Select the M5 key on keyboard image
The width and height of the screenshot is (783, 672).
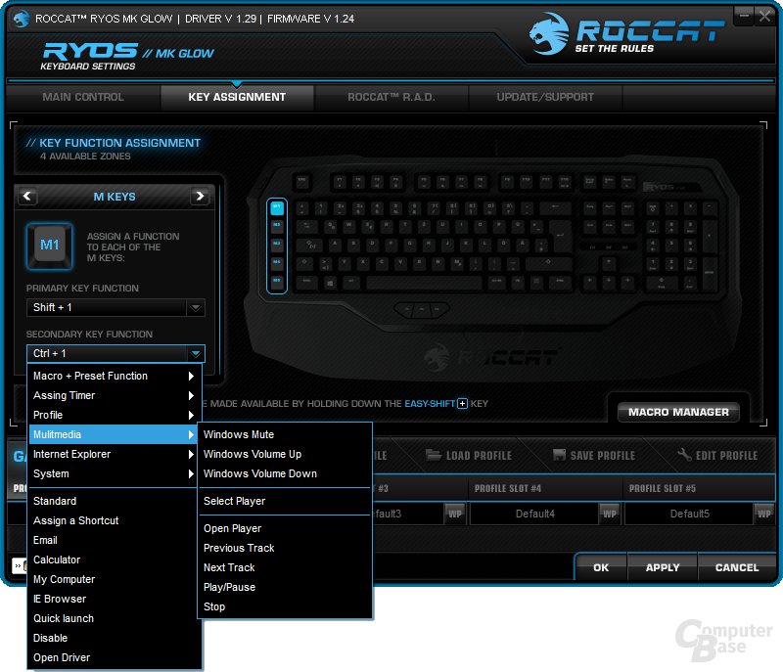(276, 281)
